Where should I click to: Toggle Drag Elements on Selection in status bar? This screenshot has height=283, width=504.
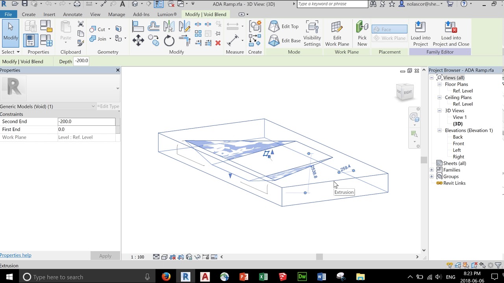click(482, 265)
